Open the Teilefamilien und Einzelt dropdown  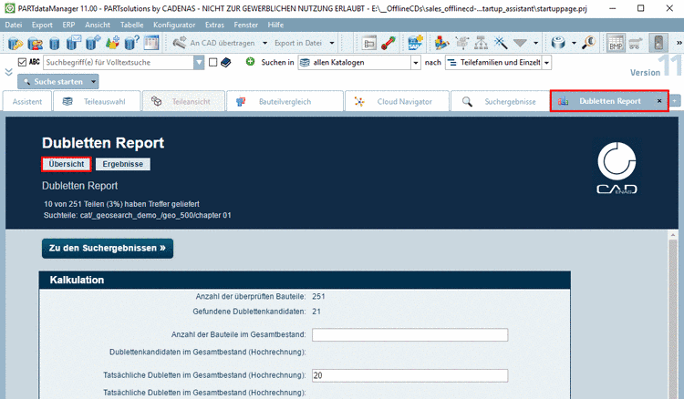498,62
